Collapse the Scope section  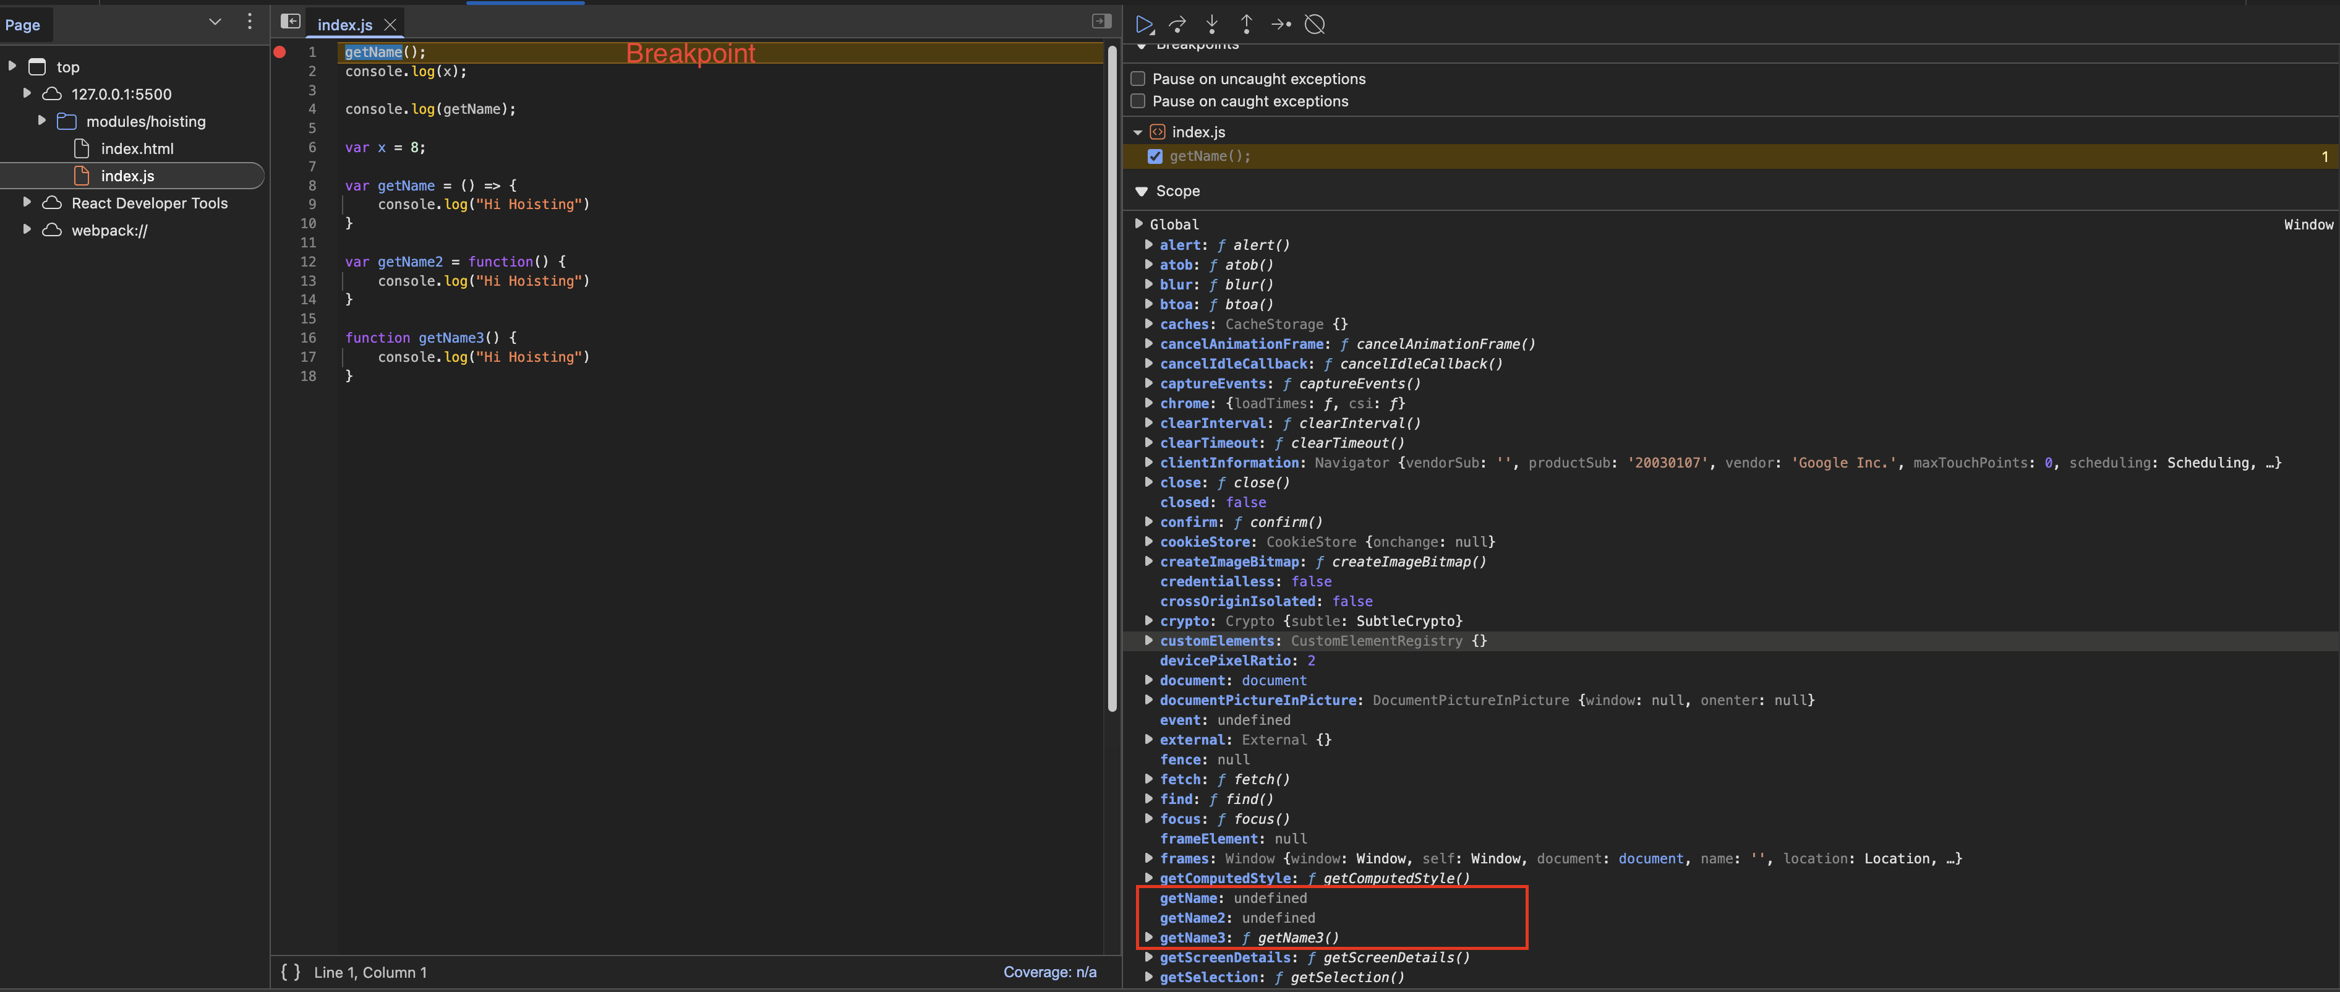(x=1142, y=190)
